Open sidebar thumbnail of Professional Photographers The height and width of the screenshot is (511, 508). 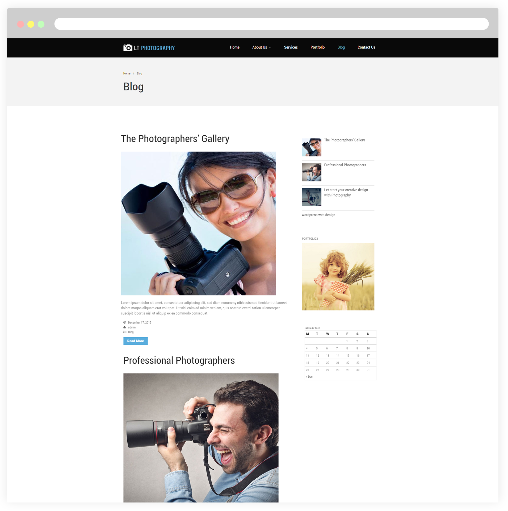click(311, 172)
